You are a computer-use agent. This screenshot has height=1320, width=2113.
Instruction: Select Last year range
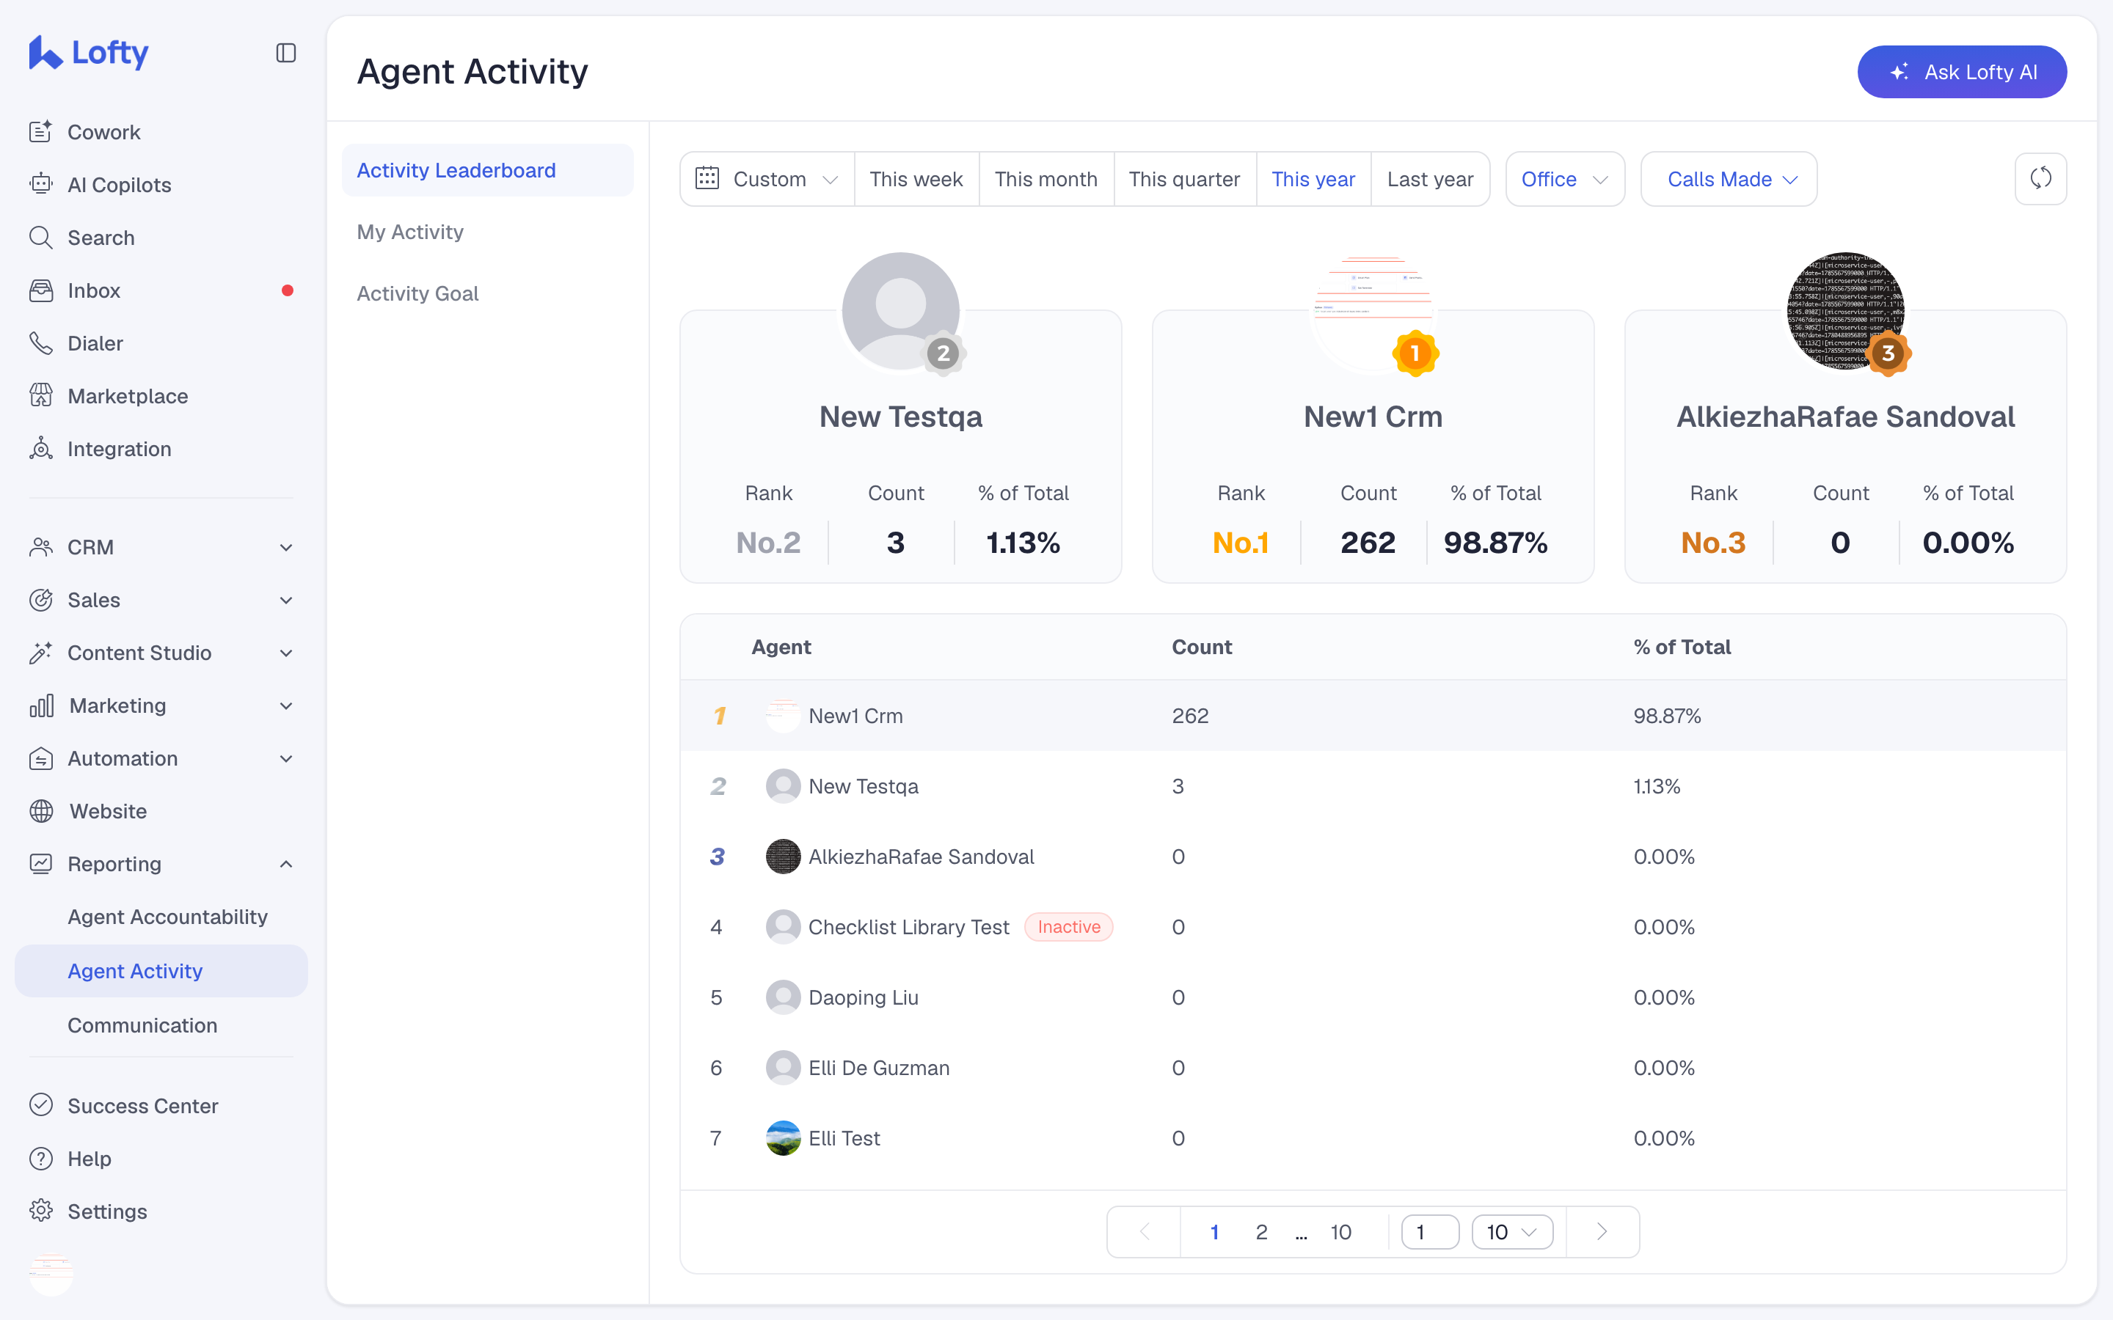[x=1430, y=179]
